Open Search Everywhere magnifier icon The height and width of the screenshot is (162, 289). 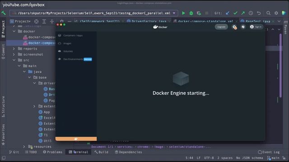268,13
